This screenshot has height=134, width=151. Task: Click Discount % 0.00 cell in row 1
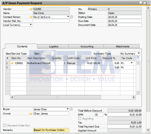(111, 63)
